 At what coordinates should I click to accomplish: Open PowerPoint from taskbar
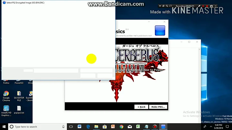pyautogui.click(x=113, y=126)
